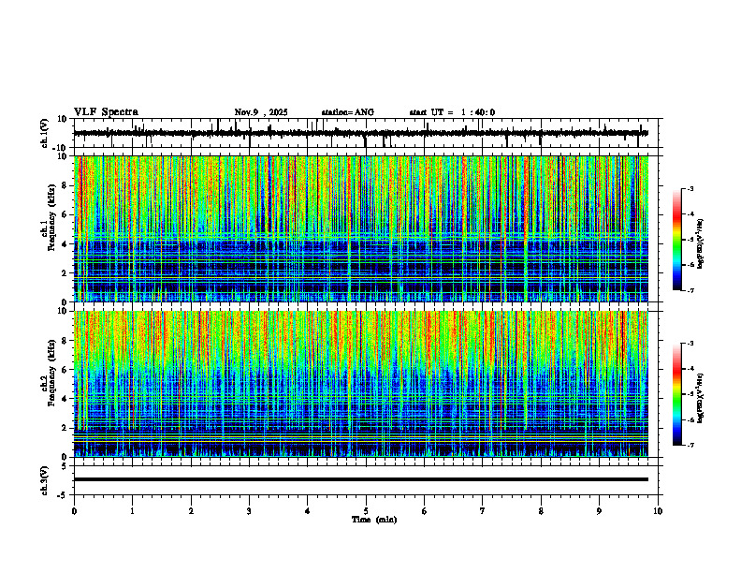Click the time axis tick label '9'

599,511
